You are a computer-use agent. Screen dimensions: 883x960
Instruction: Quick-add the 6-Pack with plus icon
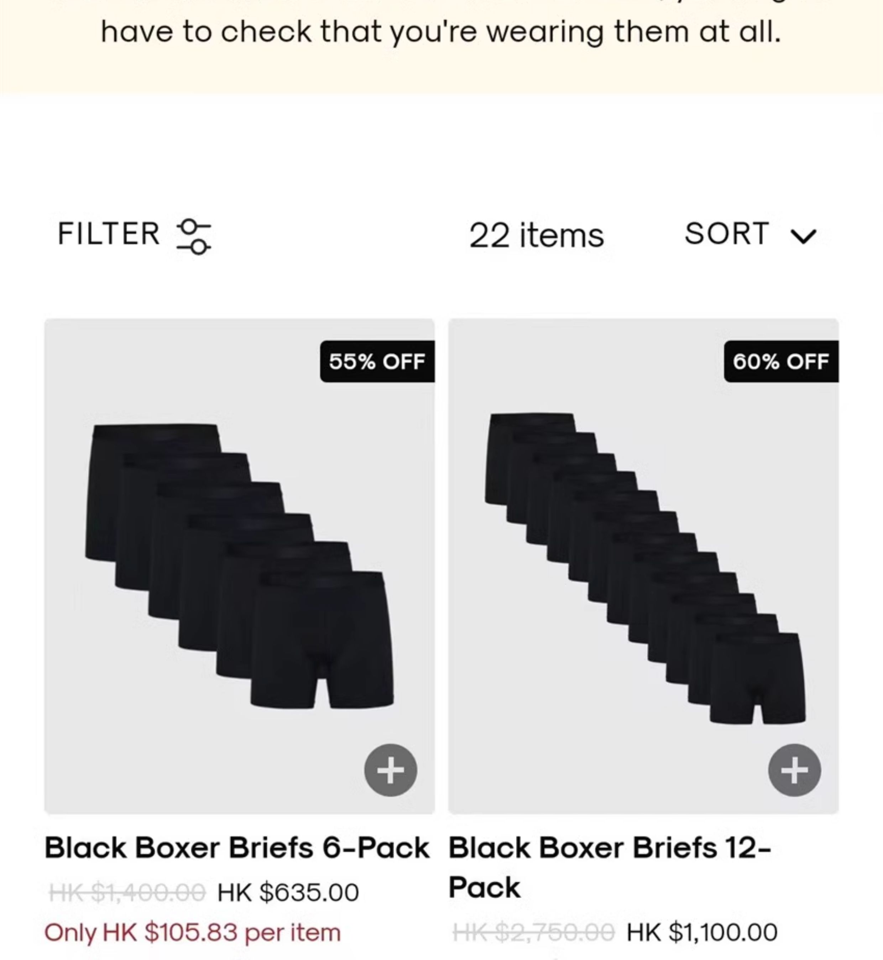[x=390, y=770]
